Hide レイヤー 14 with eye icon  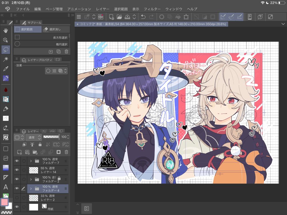17,170
